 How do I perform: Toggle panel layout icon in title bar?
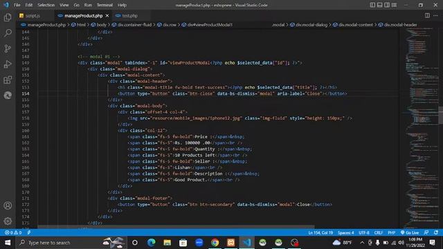[380, 5]
